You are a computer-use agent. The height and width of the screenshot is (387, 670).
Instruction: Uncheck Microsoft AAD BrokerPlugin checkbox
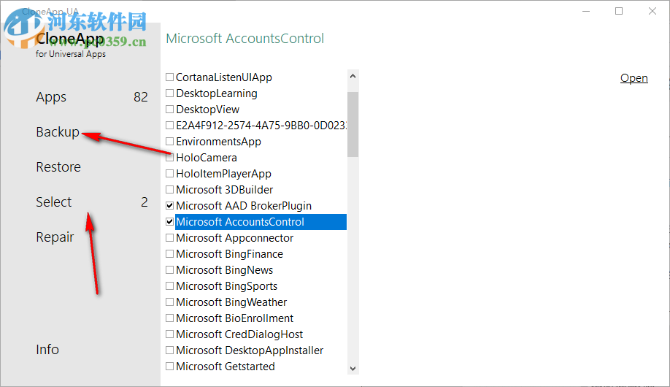[170, 206]
